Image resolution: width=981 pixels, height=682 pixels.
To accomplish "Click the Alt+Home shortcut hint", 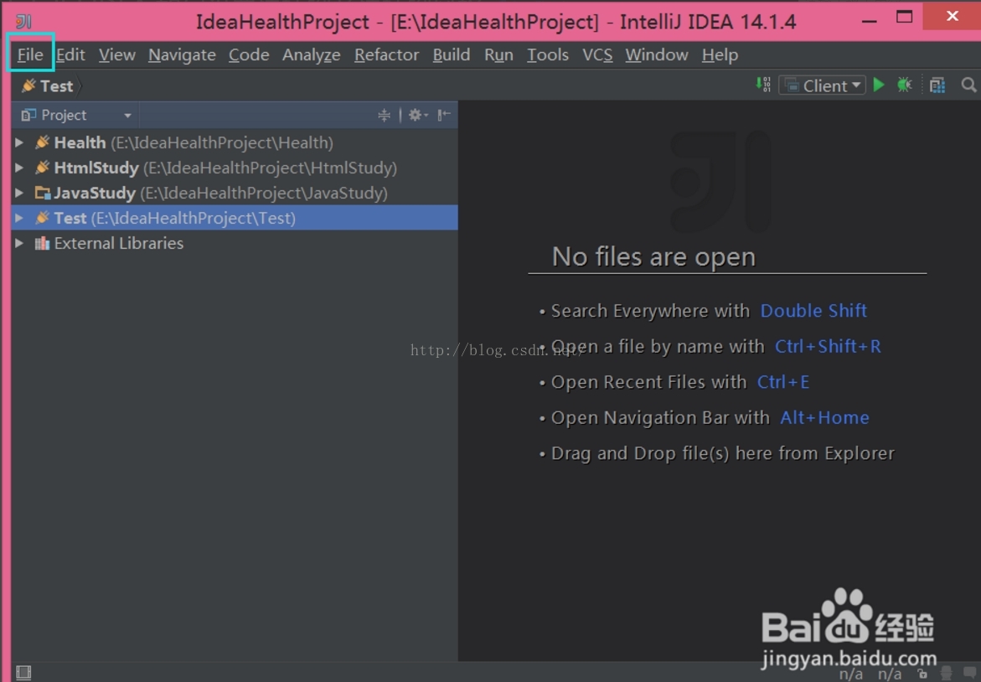I will [824, 418].
